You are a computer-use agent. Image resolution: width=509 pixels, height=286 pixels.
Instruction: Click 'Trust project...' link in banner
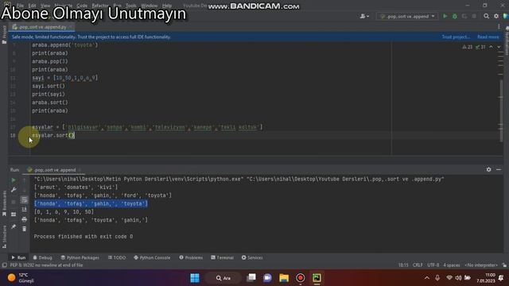click(x=456, y=37)
